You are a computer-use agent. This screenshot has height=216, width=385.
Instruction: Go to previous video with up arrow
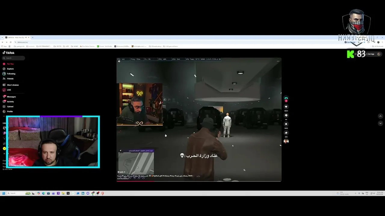pos(380,116)
